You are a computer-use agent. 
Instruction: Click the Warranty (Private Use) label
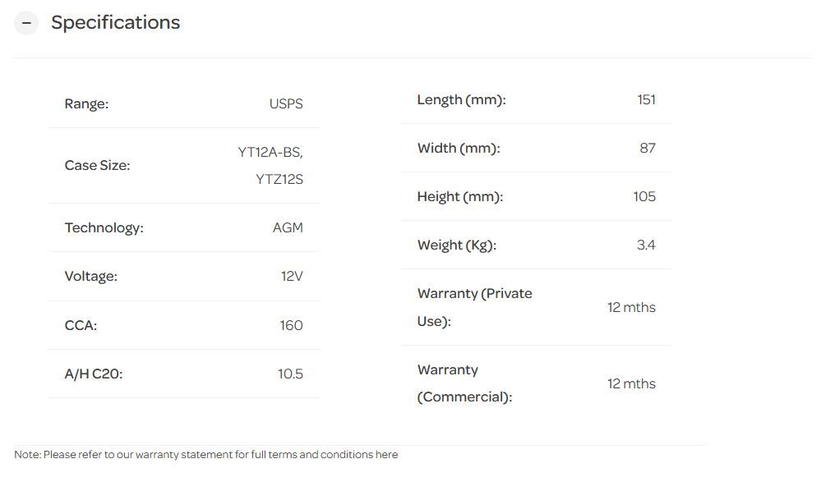(474, 307)
